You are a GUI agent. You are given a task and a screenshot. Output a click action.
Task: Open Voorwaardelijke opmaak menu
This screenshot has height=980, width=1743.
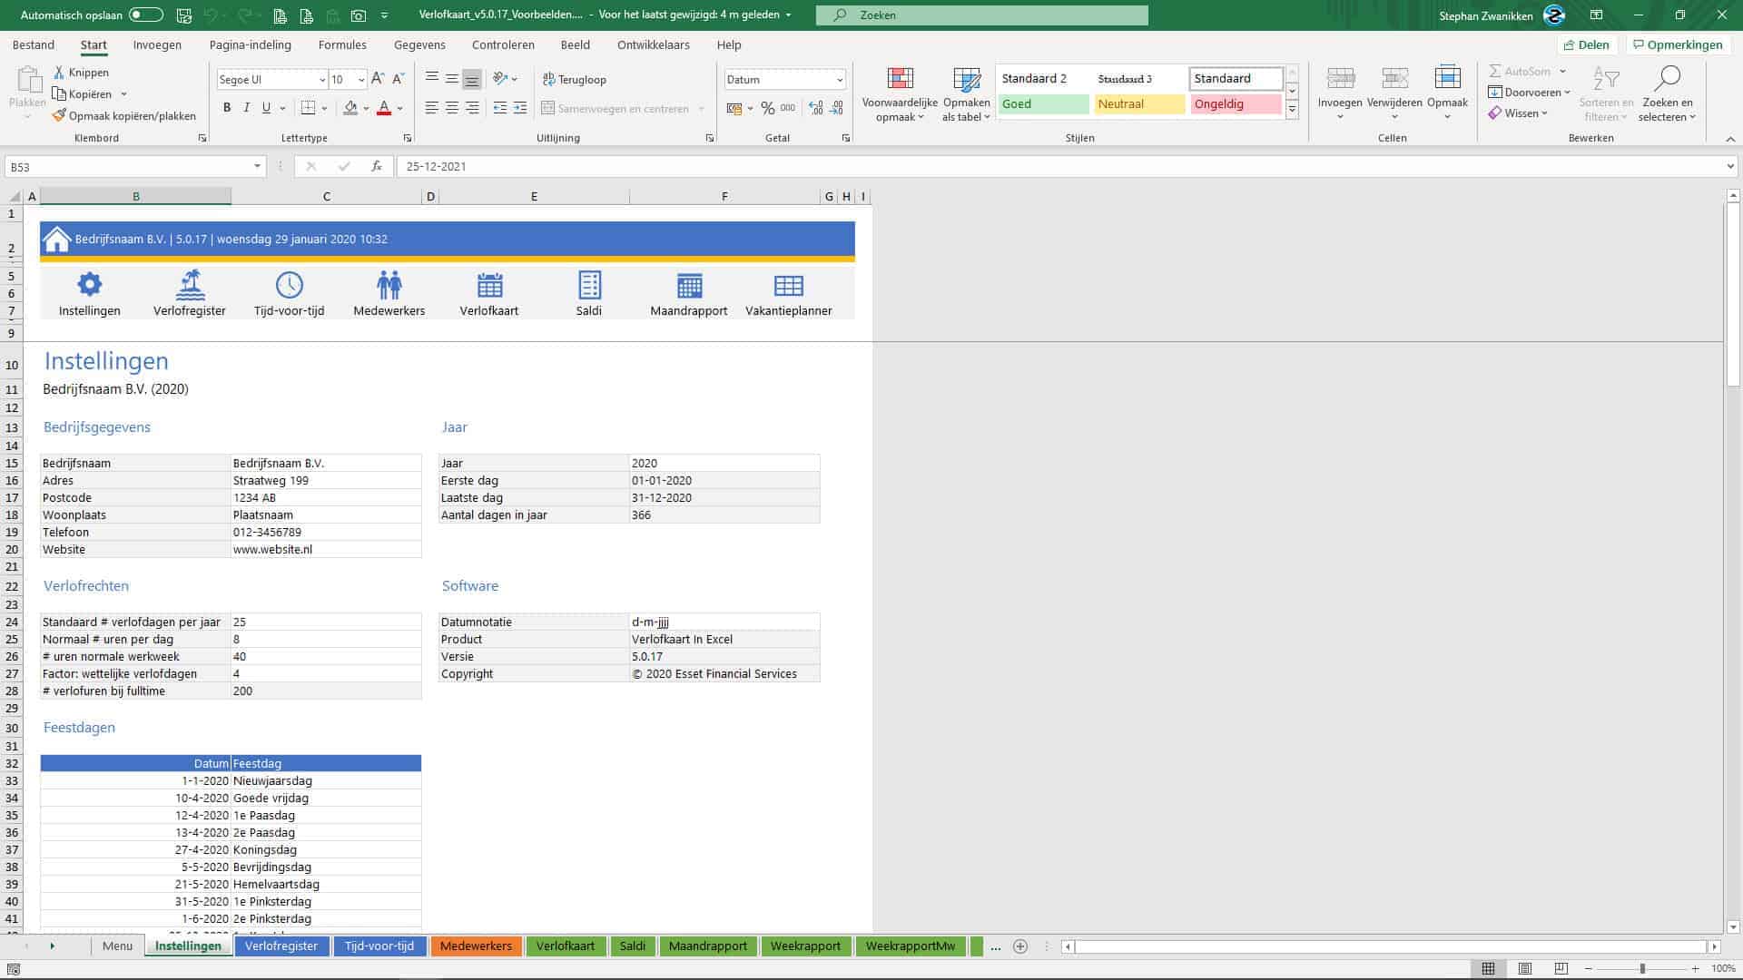point(899,94)
